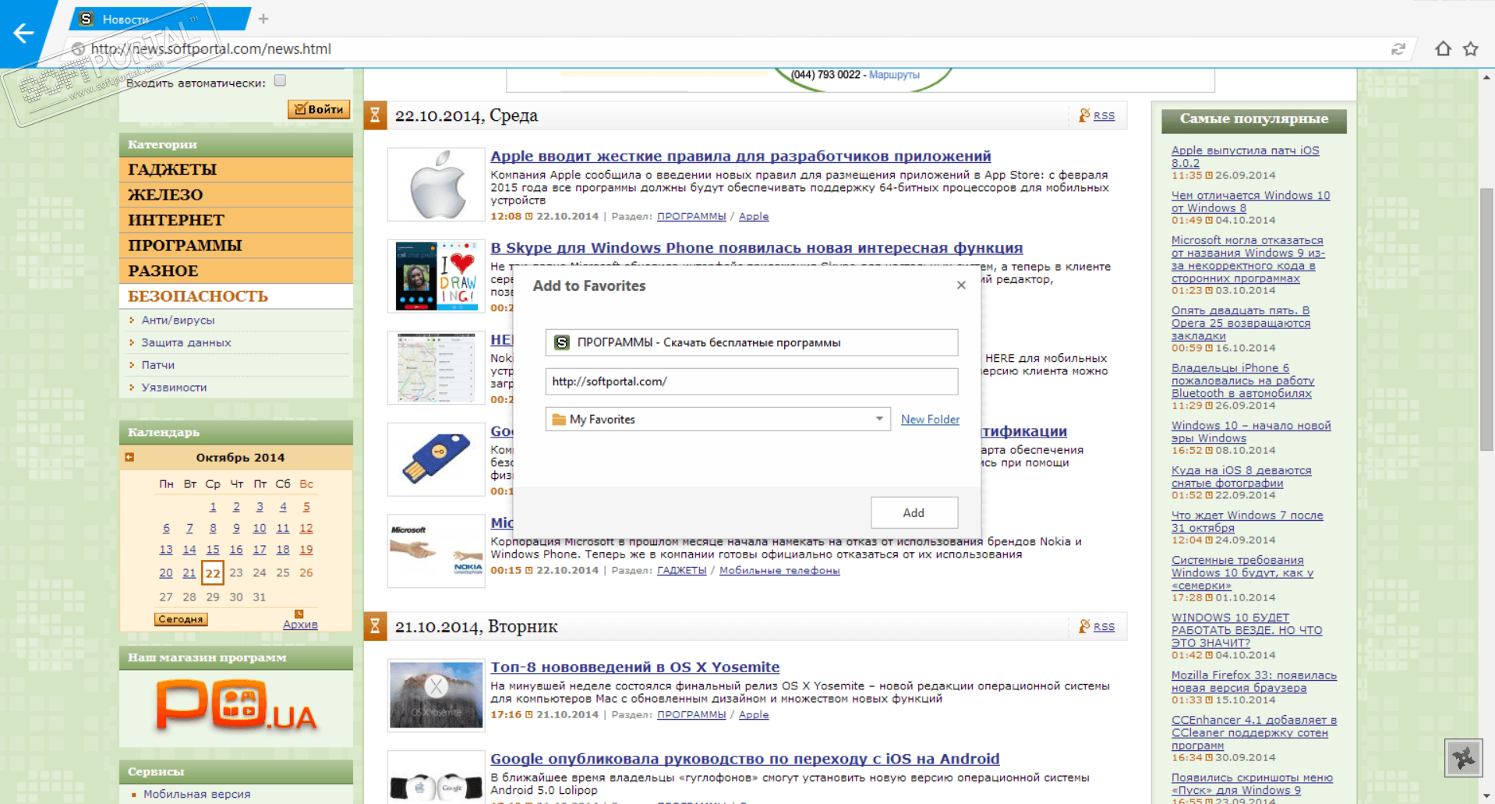Image resolution: width=1495 pixels, height=804 pixels.
Task: Click the previous month icon in calendar
Action: pos(129,457)
